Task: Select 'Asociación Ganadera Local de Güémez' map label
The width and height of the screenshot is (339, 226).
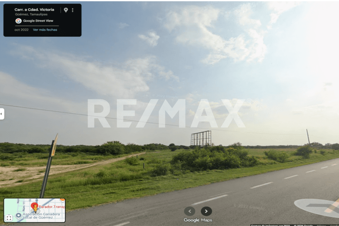Action: (41, 216)
